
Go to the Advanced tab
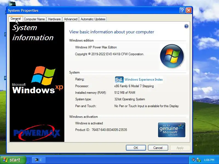(x=71, y=19)
